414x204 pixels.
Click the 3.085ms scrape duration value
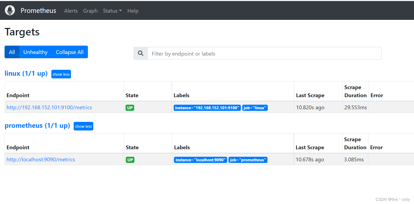354,159
